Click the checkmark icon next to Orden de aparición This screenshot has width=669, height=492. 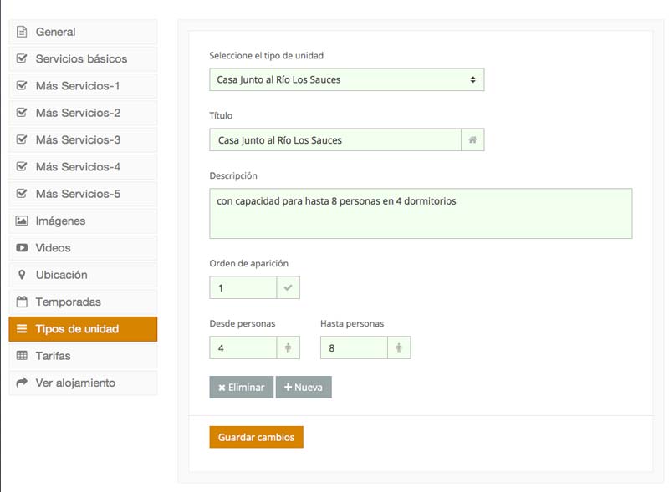[288, 287]
